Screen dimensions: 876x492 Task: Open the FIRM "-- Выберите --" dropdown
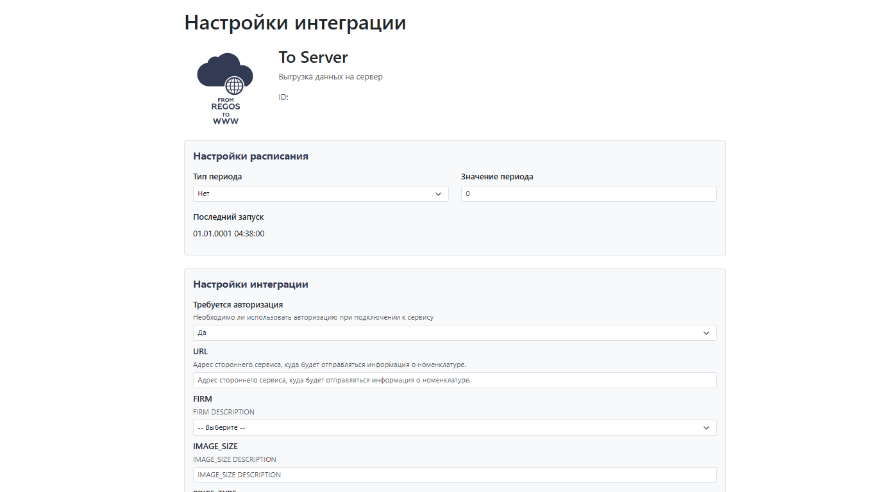[455, 428]
